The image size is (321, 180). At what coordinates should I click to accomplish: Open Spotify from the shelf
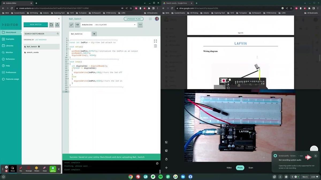160,177
